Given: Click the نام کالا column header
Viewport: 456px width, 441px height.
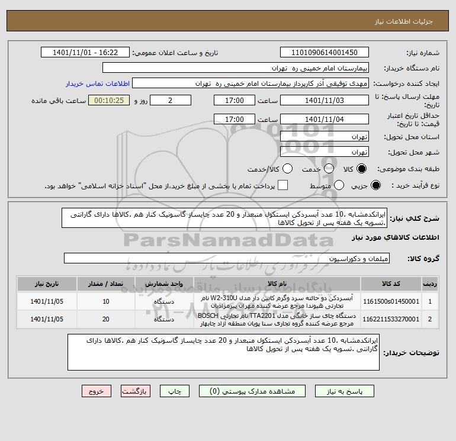Looking at the screenshot, I should coord(277,284).
